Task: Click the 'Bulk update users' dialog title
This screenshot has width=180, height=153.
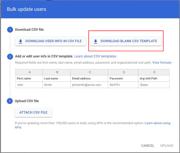Action: [x=27, y=9]
